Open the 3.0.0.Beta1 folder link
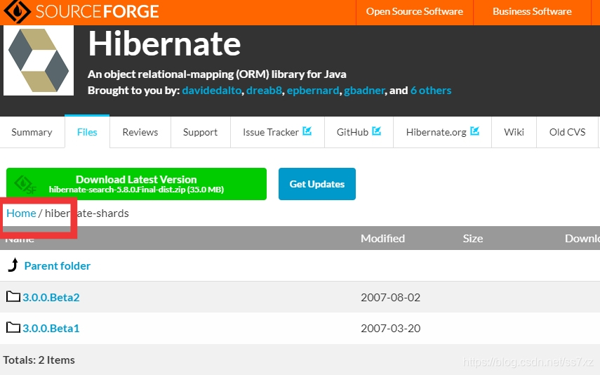 point(51,328)
